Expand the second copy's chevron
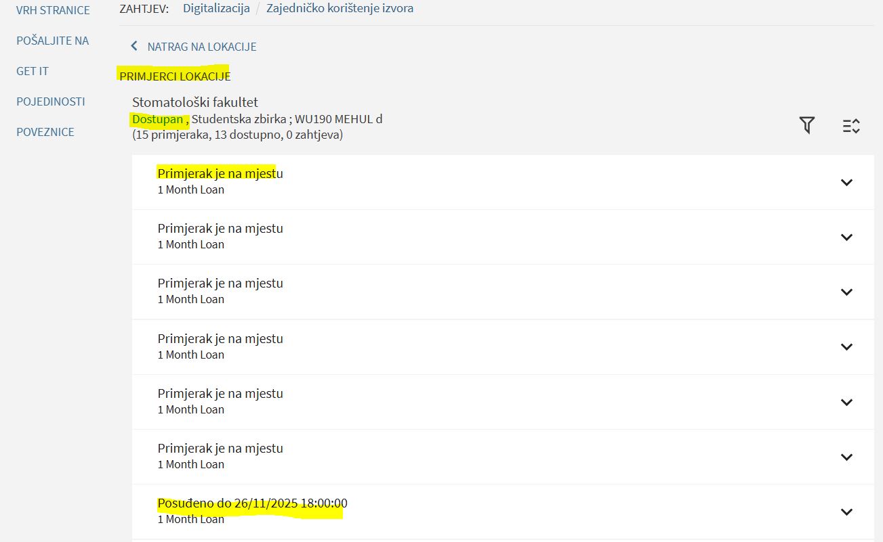 (846, 237)
